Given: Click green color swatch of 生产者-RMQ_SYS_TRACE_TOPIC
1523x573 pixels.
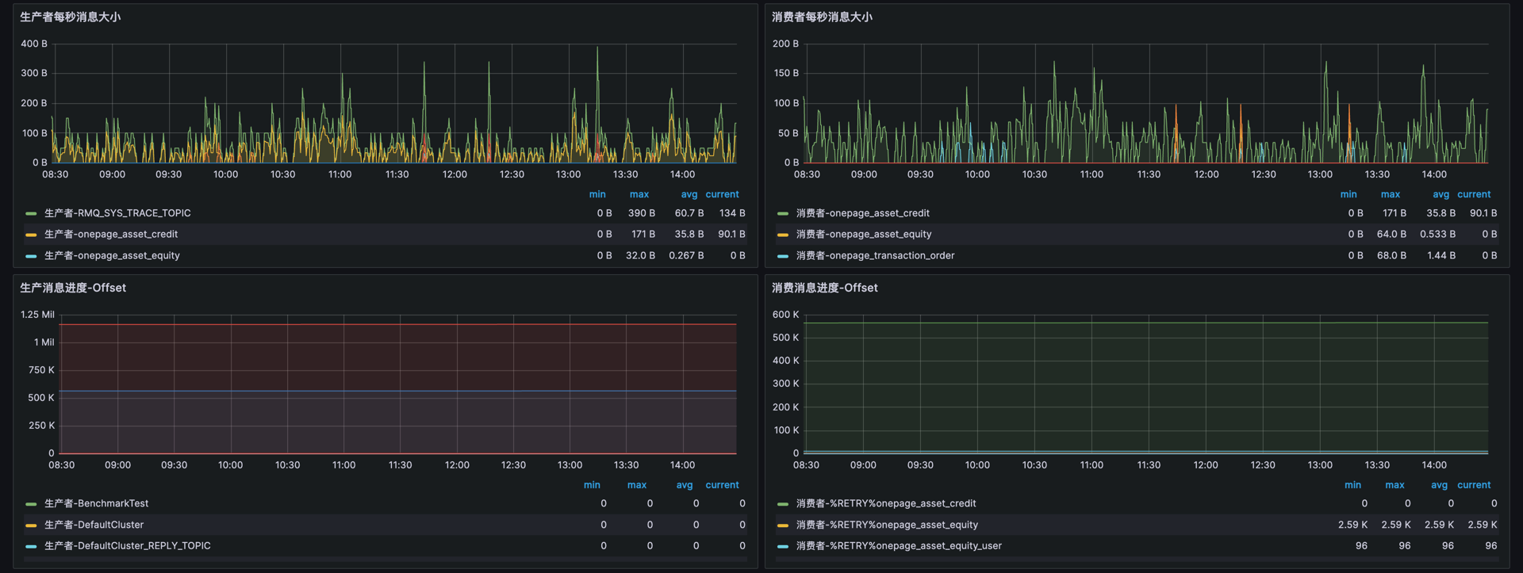Looking at the screenshot, I should coord(31,213).
